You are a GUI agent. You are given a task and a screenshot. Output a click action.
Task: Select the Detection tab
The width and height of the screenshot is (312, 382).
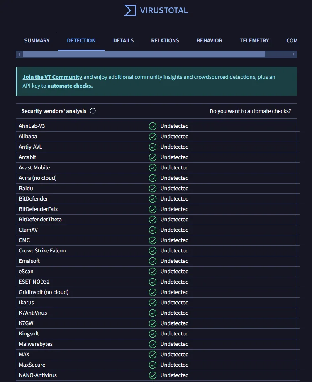pyautogui.click(x=81, y=40)
